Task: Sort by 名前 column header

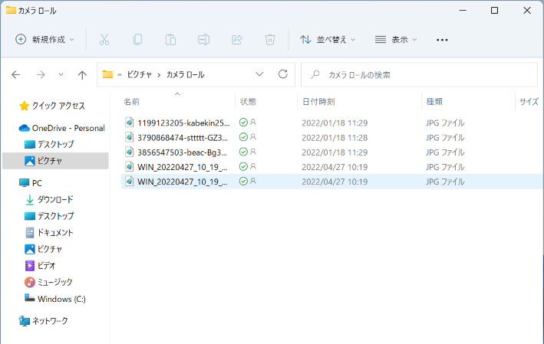Action: (131, 101)
